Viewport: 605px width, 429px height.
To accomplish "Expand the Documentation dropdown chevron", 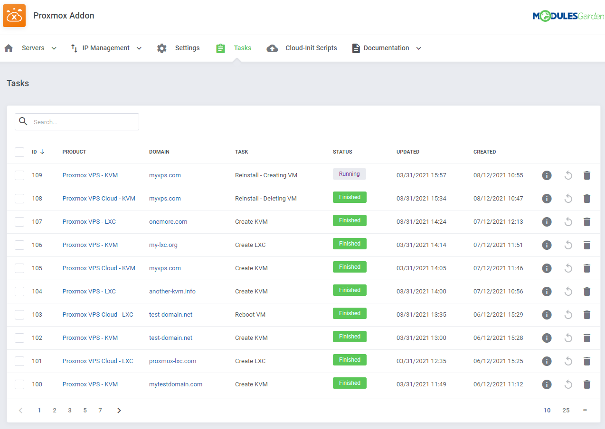I will [x=418, y=48].
